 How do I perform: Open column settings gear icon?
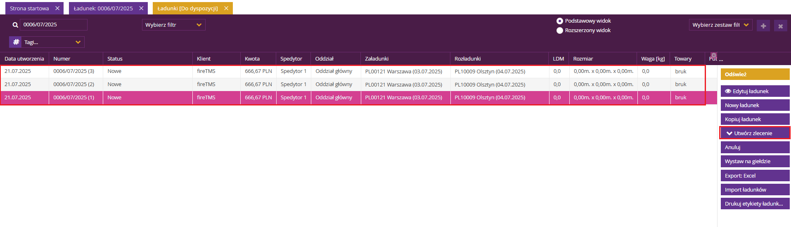coord(714,56)
